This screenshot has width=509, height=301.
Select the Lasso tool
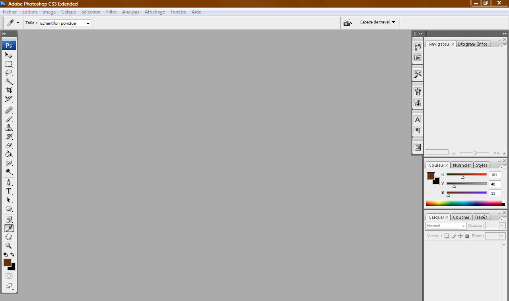coord(9,73)
